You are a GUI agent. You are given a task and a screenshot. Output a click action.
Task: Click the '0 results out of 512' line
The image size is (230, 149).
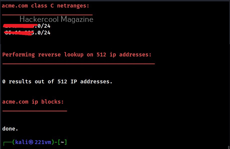point(57,81)
